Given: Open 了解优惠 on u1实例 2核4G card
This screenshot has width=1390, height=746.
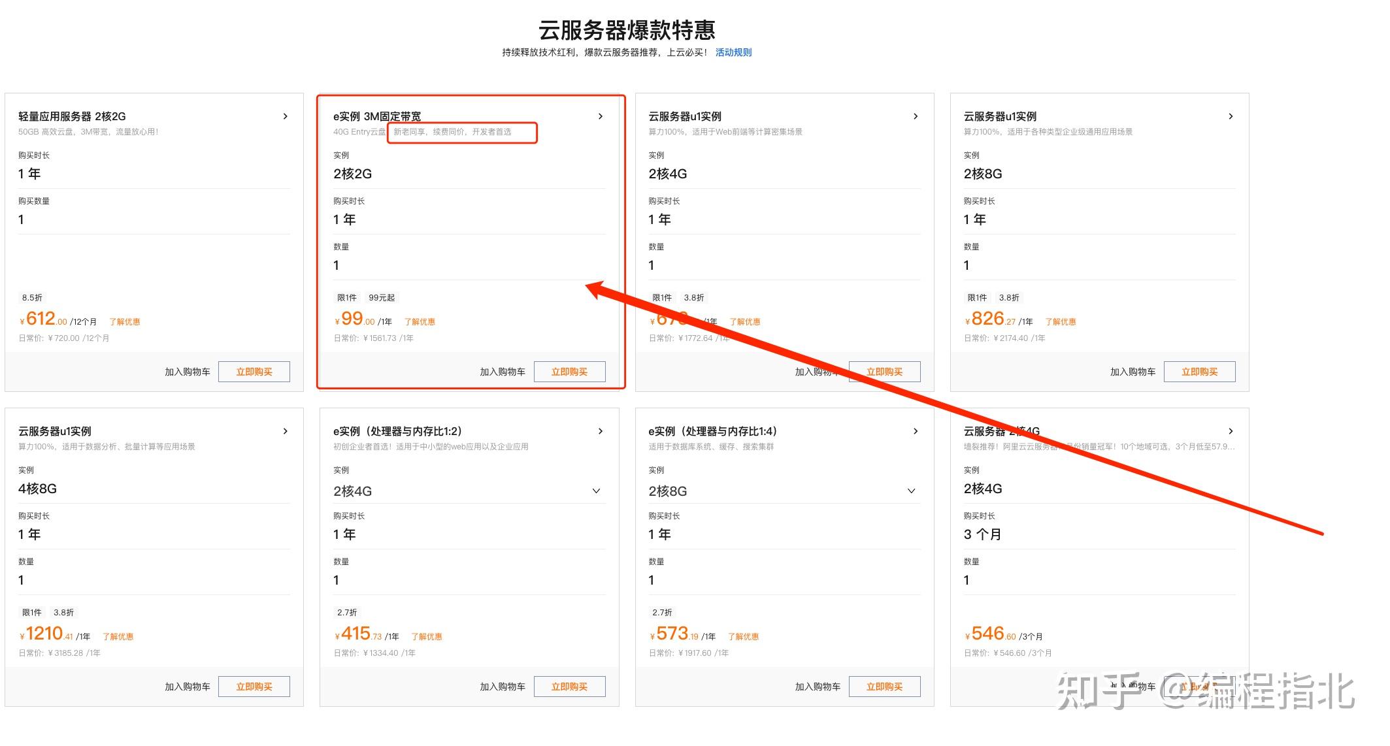Looking at the screenshot, I should 745,322.
